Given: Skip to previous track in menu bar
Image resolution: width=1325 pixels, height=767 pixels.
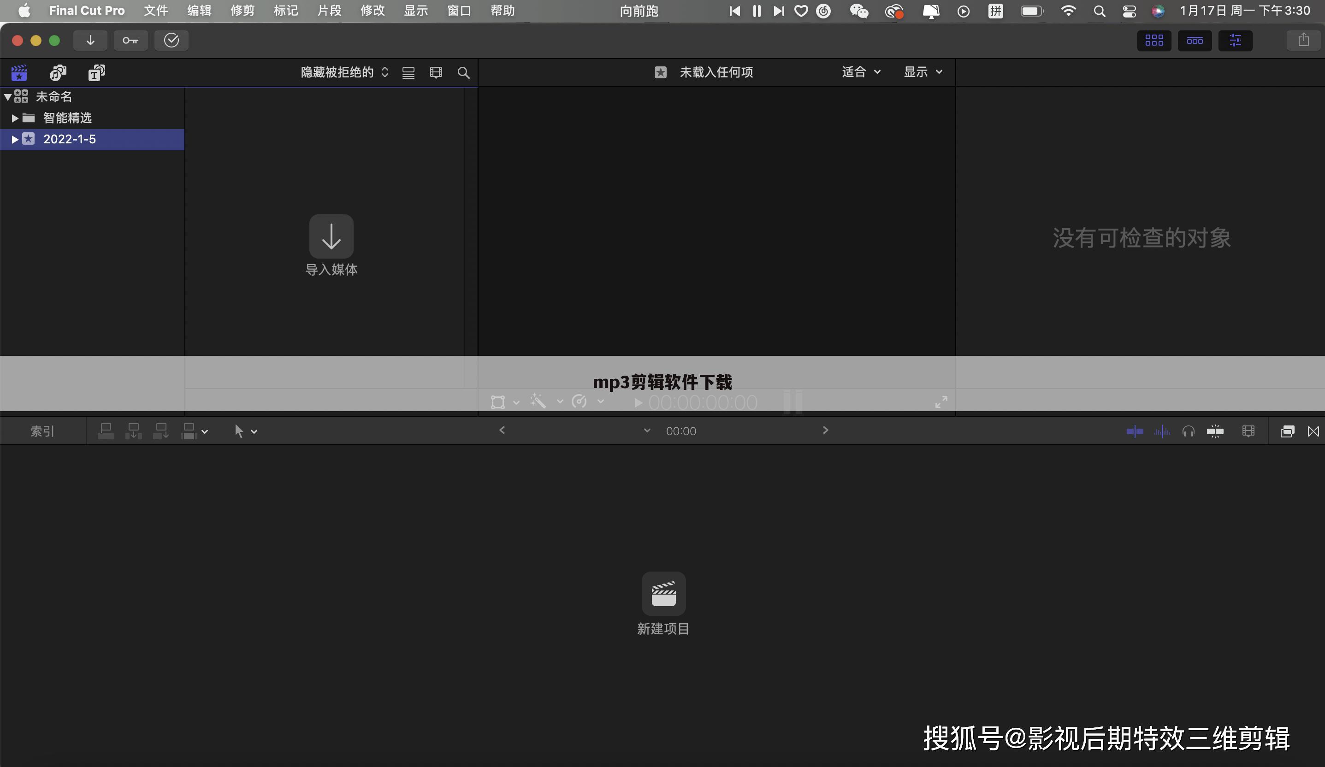Looking at the screenshot, I should [734, 11].
